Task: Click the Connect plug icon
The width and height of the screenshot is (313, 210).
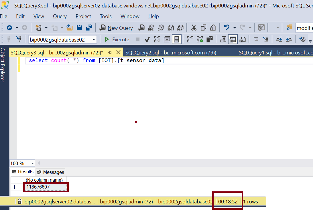Action: point(9,39)
